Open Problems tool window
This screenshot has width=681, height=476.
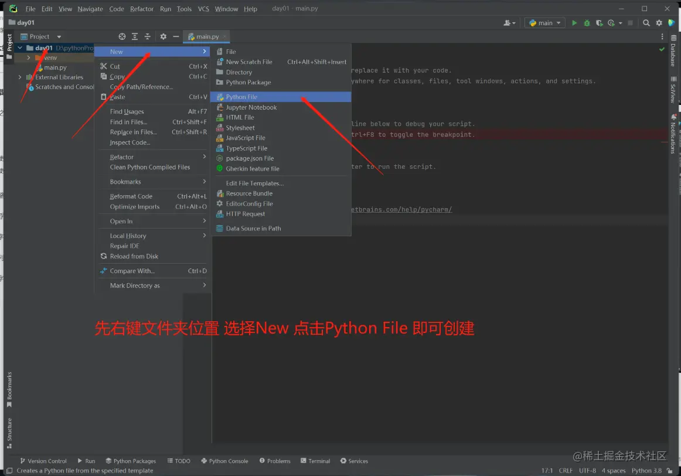coord(275,461)
